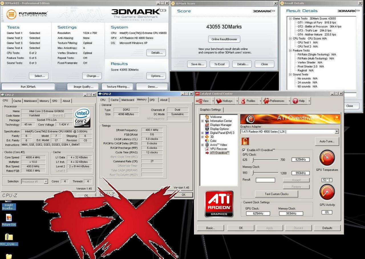Select Displays Manager in the tree
The image size is (365, 259).
[x=221, y=125]
